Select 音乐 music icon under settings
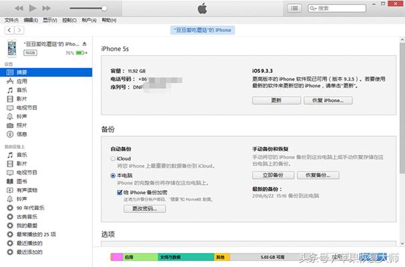 [10, 90]
